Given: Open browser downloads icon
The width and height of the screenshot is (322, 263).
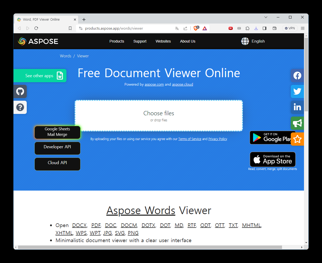Looking at the screenshot, I should (256, 28).
